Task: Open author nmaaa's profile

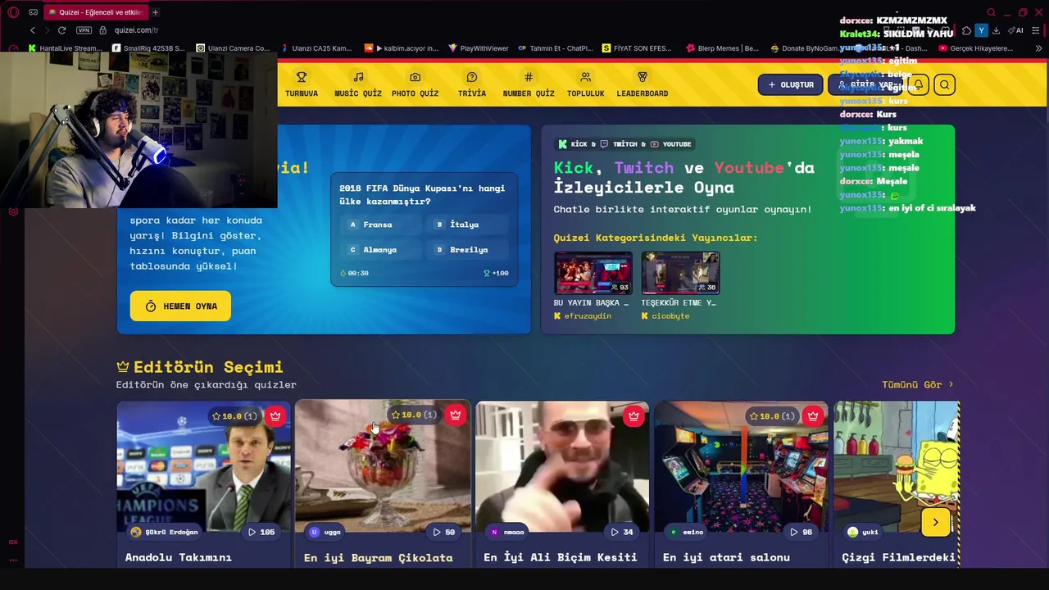Action: [506, 532]
